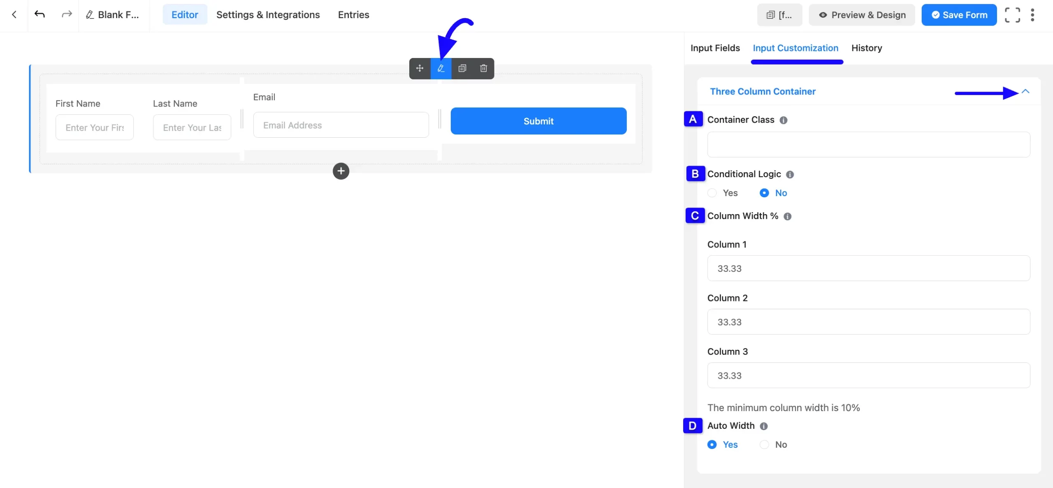This screenshot has height=488, width=1053.
Task: Click the edit pencil in container toolbar
Action: [441, 68]
